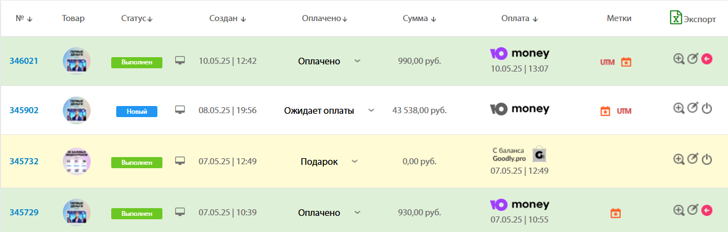The width and height of the screenshot is (728, 232).
Task: Click the UTM label icon for order 346021
Action: pos(607,62)
